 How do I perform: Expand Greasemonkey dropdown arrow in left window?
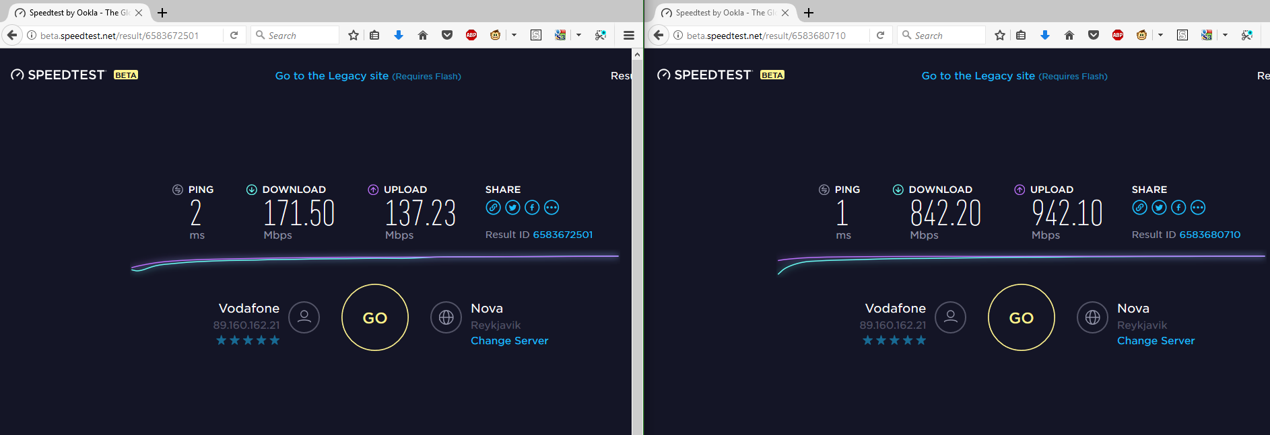click(514, 35)
